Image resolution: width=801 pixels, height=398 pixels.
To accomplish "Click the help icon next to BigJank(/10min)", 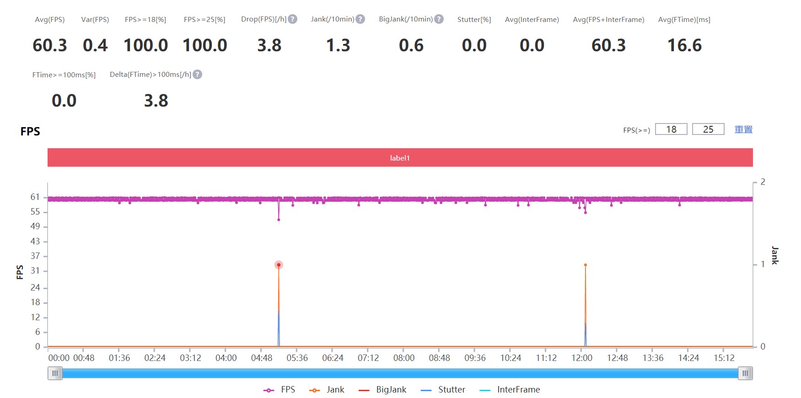I will pyautogui.click(x=439, y=19).
